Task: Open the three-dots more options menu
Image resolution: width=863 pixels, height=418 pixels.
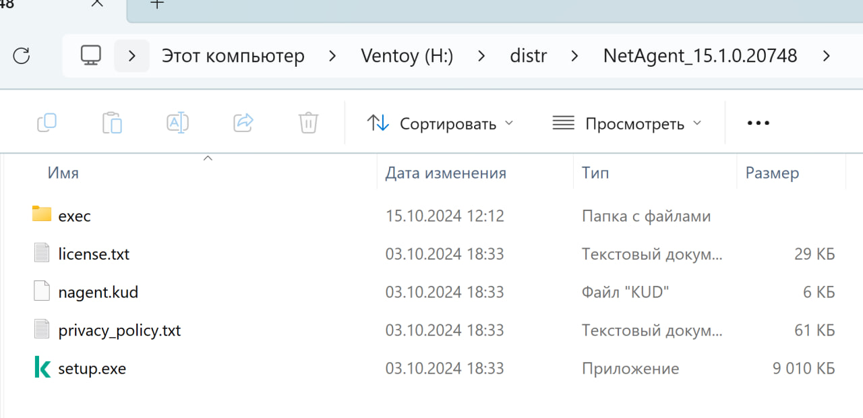Action: [x=758, y=123]
